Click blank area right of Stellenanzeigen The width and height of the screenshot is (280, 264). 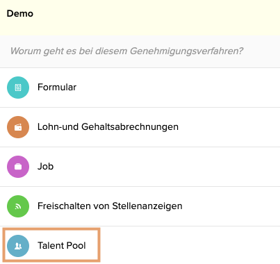[231, 206]
